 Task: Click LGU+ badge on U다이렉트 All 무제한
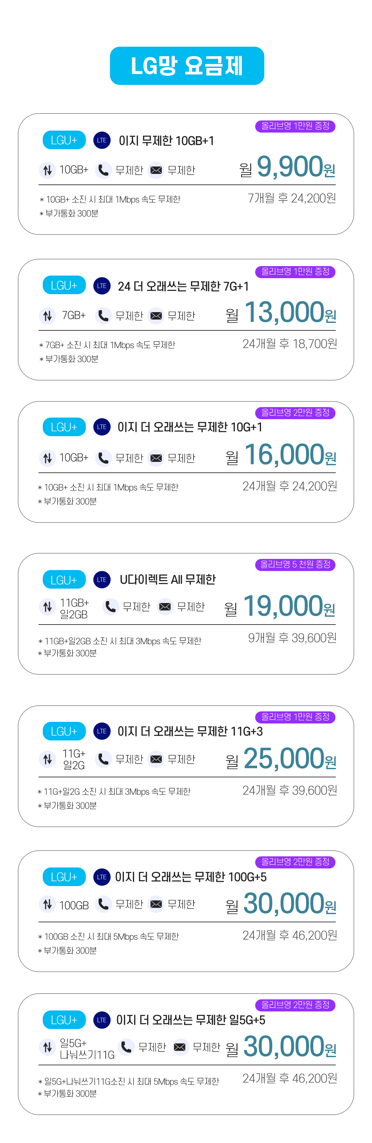[x=64, y=579]
